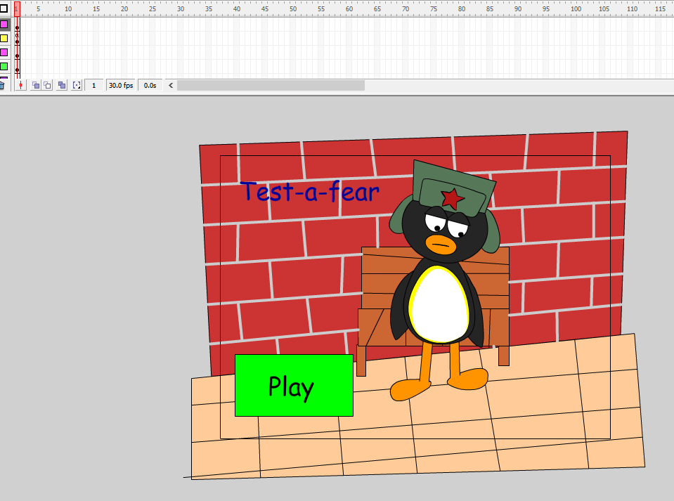Select the penguin's left orange foot
This screenshot has width=674, height=501.
[x=410, y=389]
